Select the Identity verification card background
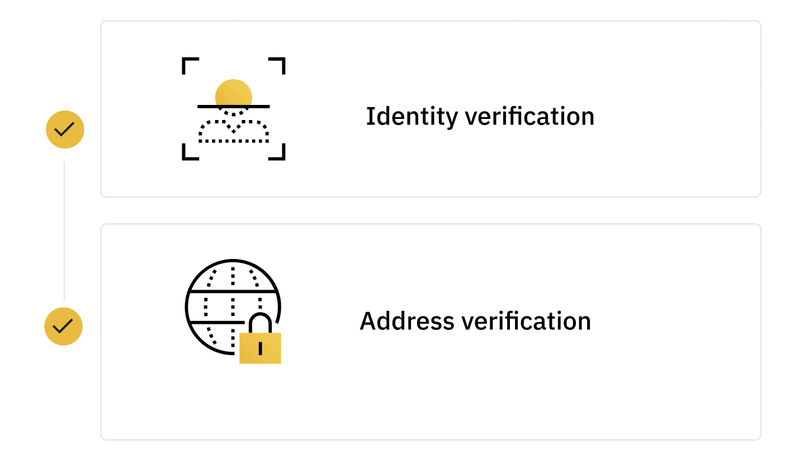 click(x=431, y=109)
